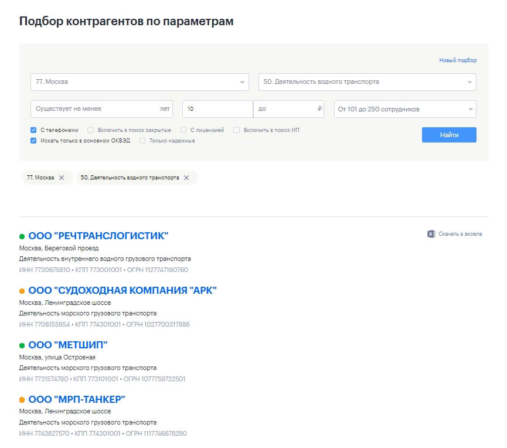The width and height of the screenshot is (507, 448).
Task: Click green status dot next to РЕЧТРАНСЛОГИСТИК
Action: coord(22,237)
